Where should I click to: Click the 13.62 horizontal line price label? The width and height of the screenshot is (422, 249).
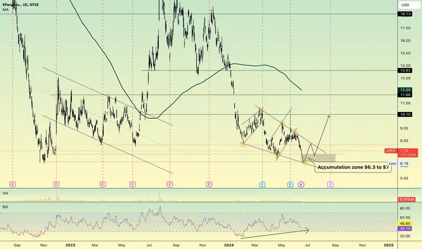[x=405, y=71]
